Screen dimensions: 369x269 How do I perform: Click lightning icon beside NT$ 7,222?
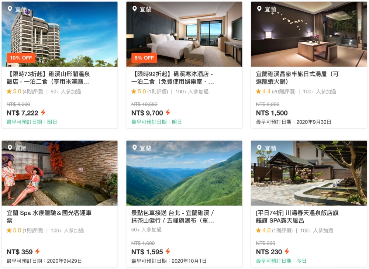[x=43, y=113]
